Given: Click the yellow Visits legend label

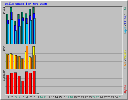Looking at the screenshot, I should (x=125, y=54).
